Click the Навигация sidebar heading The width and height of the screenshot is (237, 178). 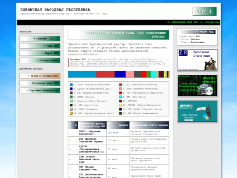pyautogui.click(x=25, y=32)
